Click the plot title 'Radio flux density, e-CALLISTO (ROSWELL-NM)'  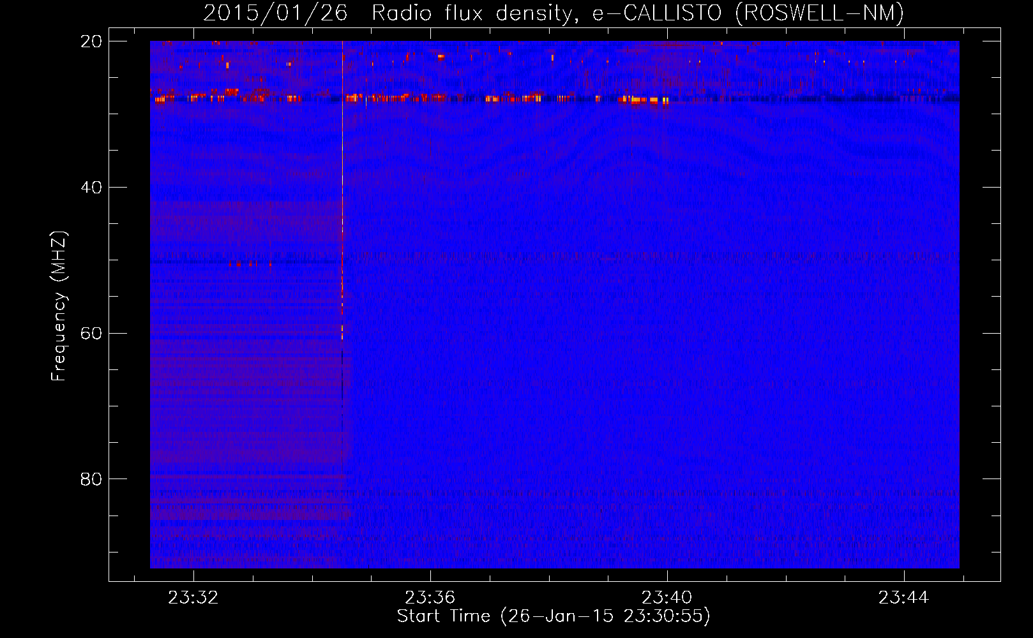click(637, 13)
